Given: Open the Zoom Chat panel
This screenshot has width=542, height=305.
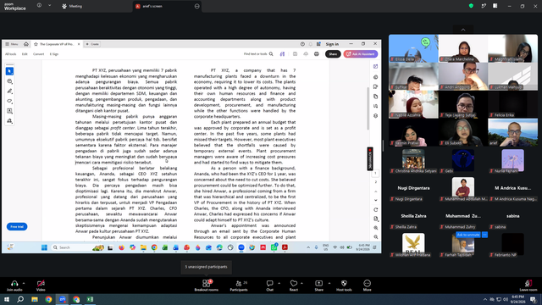Looking at the screenshot, I should coord(269,286).
